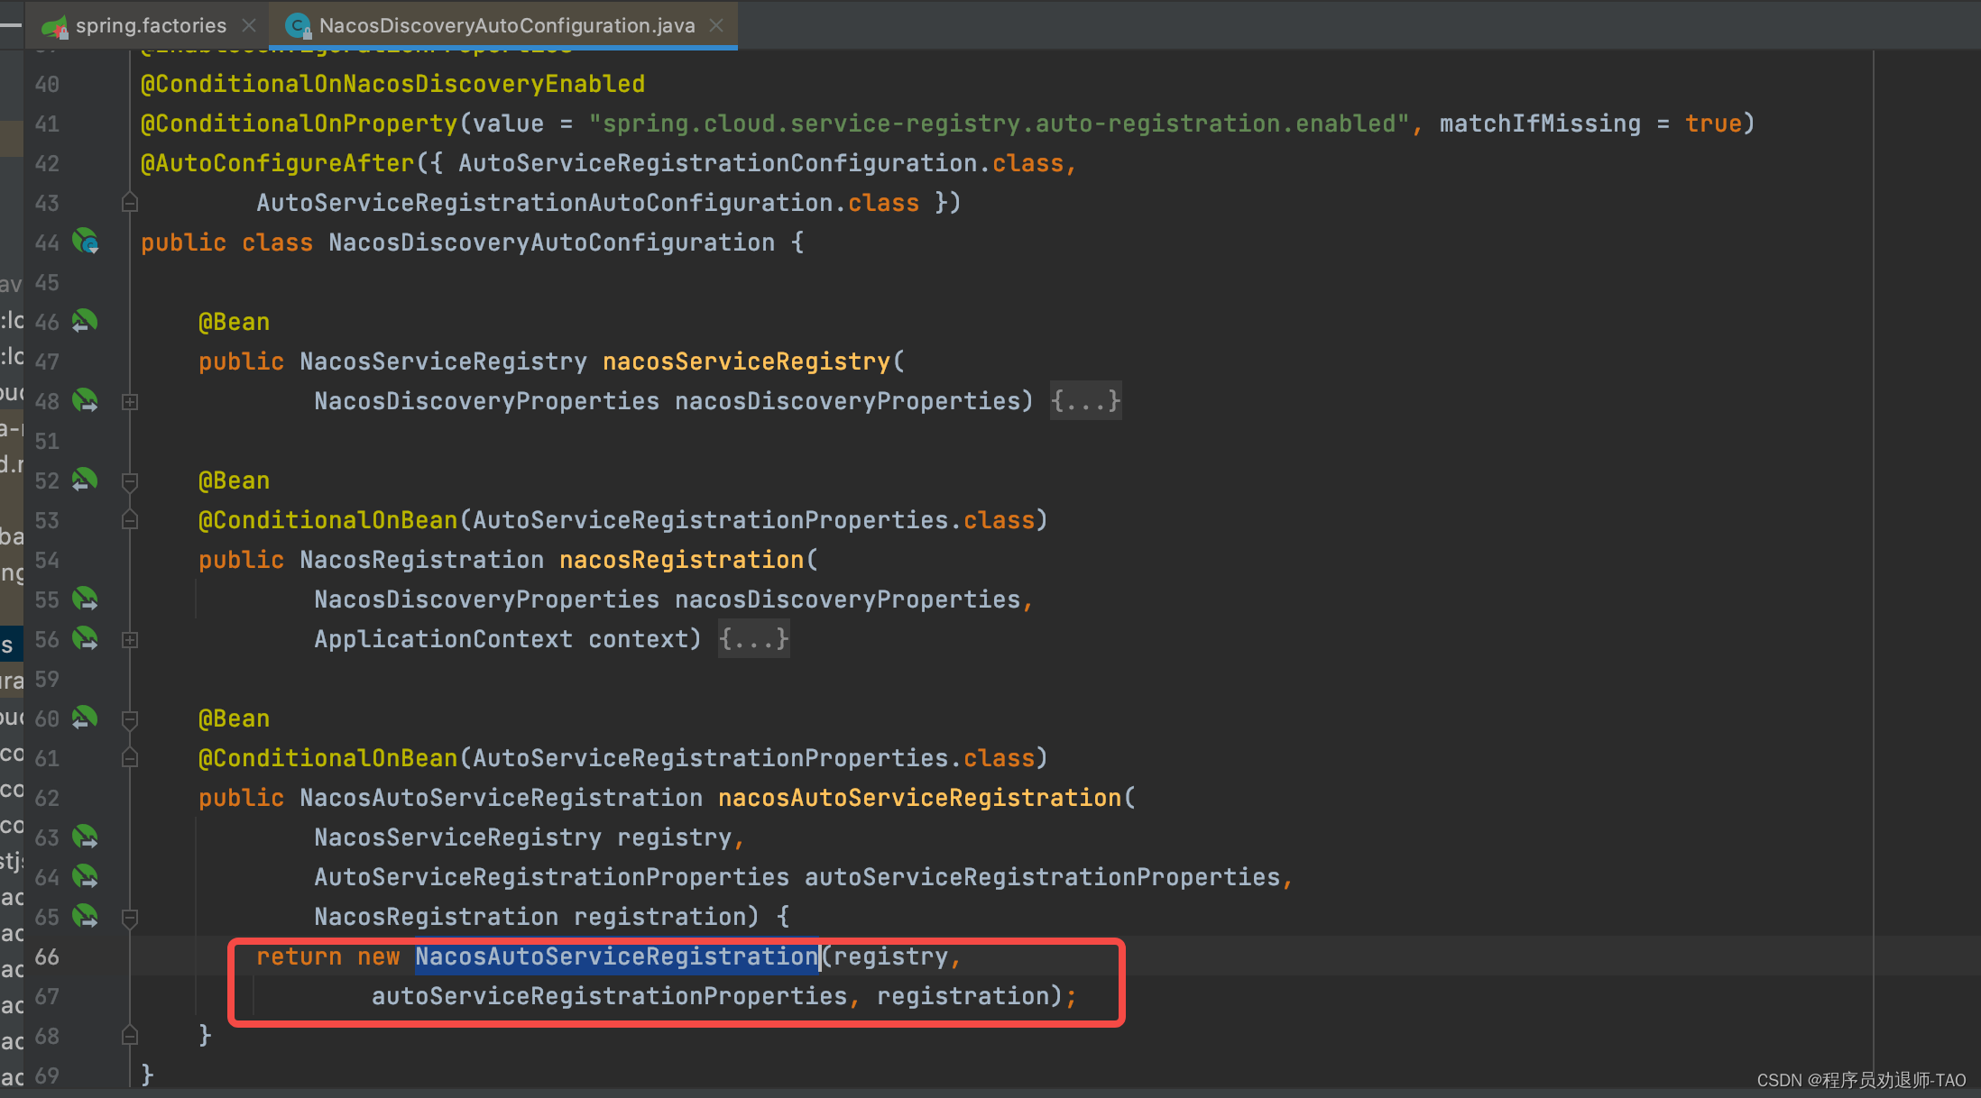Switch to the spring.factories tab
The width and height of the screenshot is (1981, 1098).
pos(150,25)
